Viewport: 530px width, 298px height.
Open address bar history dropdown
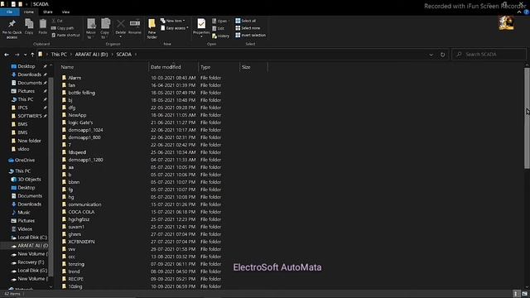[x=431, y=55]
